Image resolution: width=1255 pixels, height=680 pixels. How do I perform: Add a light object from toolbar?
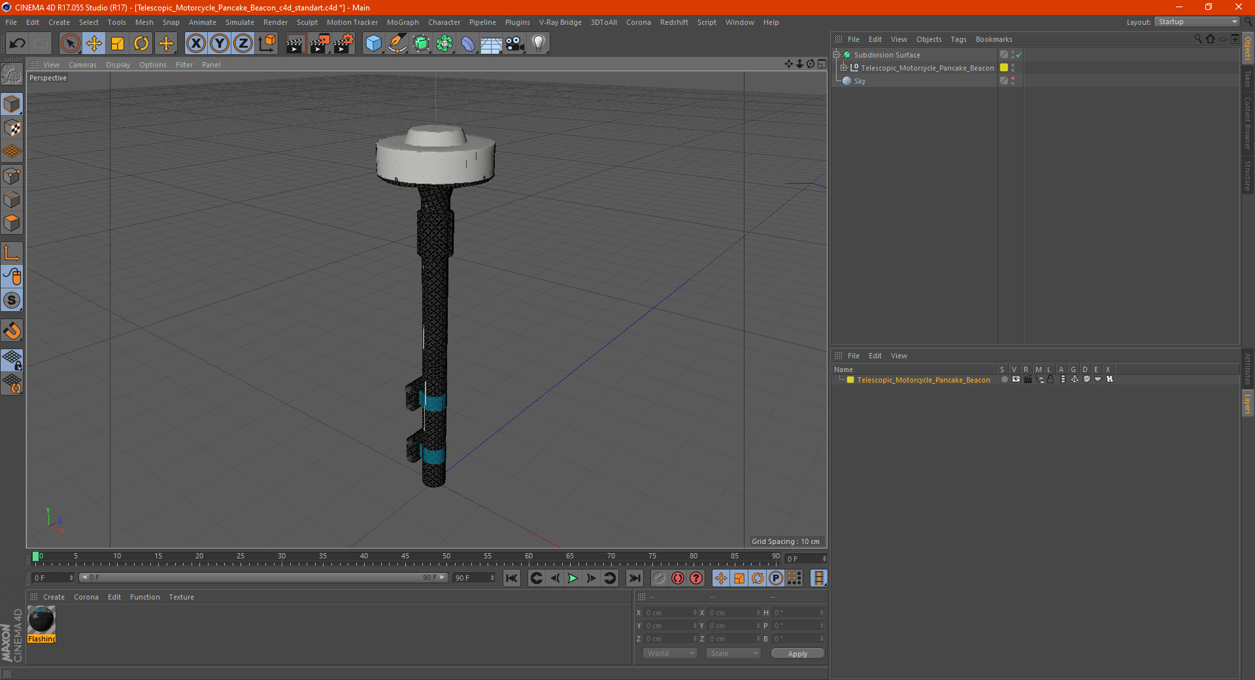[x=538, y=44]
